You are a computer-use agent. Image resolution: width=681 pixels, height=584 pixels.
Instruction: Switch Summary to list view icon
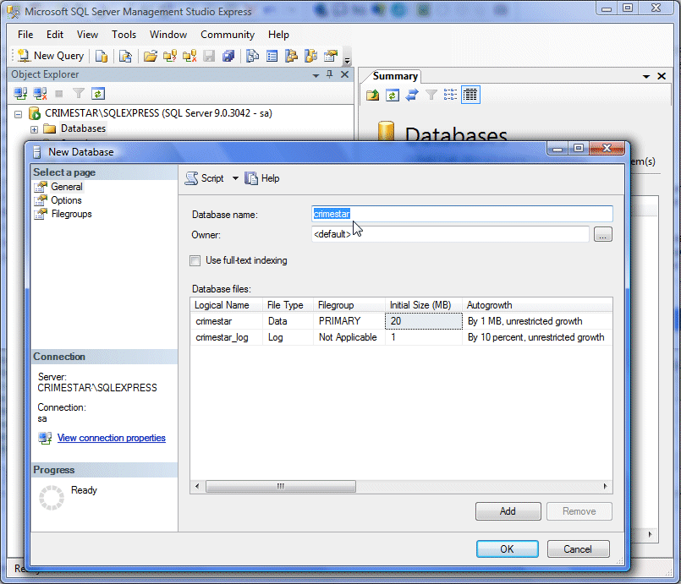pyautogui.click(x=451, y=95)
